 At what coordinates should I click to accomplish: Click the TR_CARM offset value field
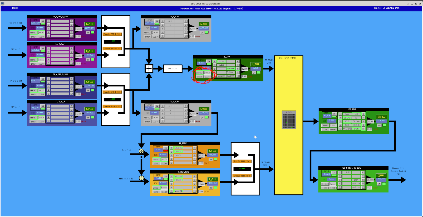tap(207, 73)
